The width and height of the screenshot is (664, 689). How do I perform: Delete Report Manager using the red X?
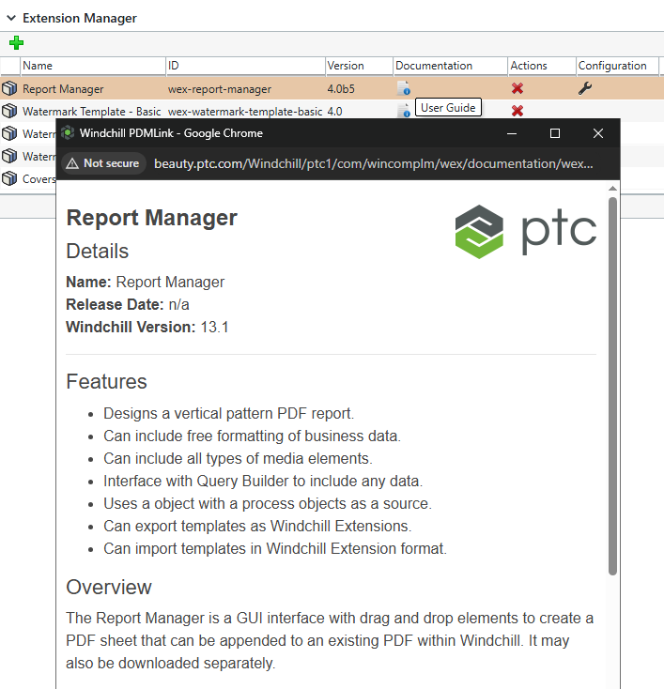click(517, 89)
